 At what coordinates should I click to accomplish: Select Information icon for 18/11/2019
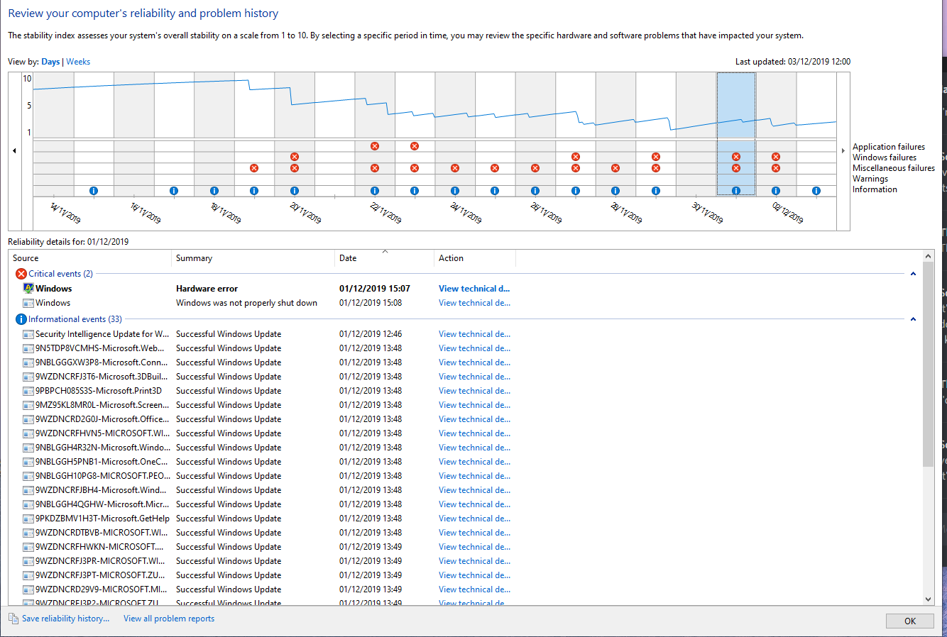click(214, 191)
